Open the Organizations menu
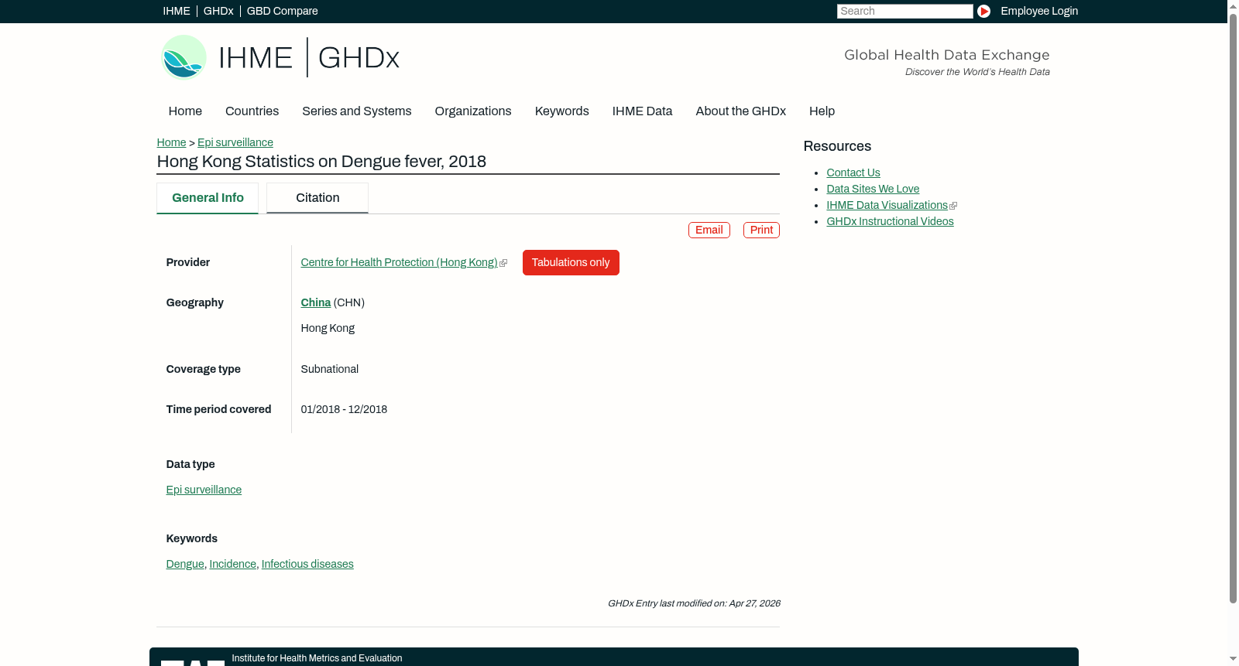Viewport: 1239px width, 666px height. 473,111
